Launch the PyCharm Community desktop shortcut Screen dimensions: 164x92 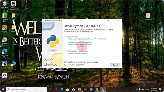[x=5, y=65]
